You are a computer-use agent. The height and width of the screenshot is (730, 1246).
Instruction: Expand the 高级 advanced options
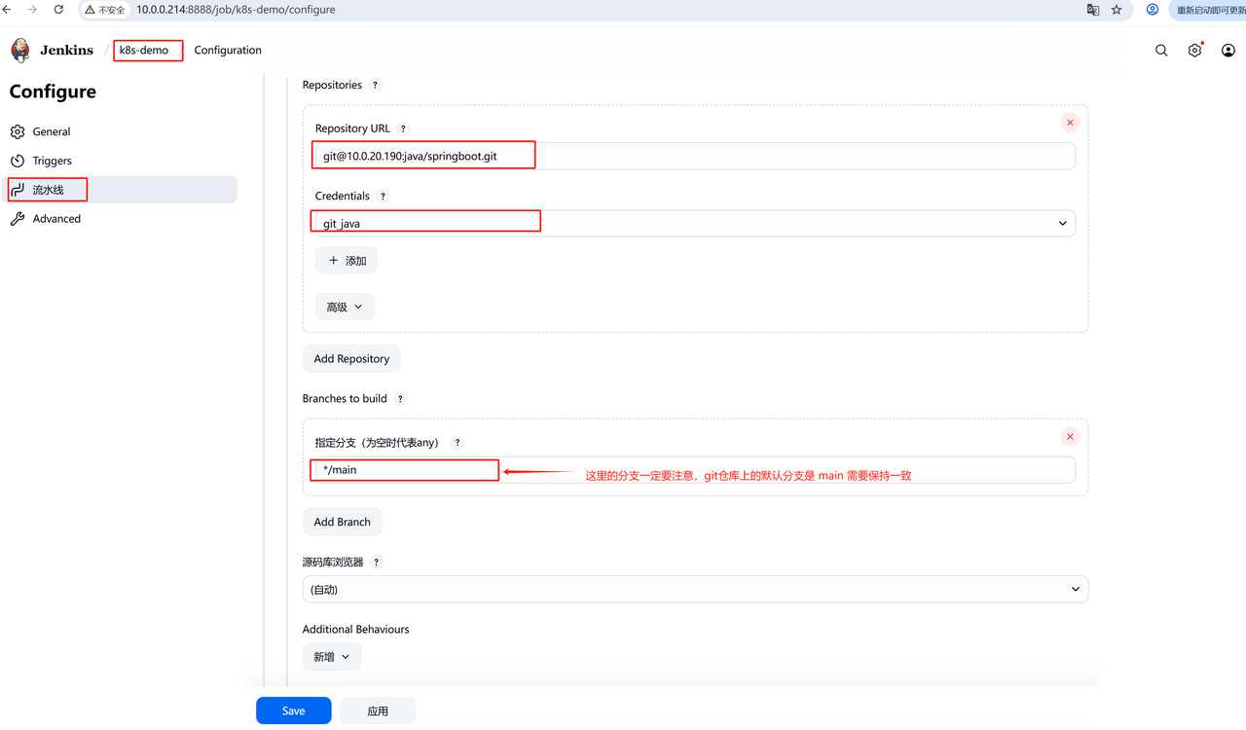coord(344,307)
